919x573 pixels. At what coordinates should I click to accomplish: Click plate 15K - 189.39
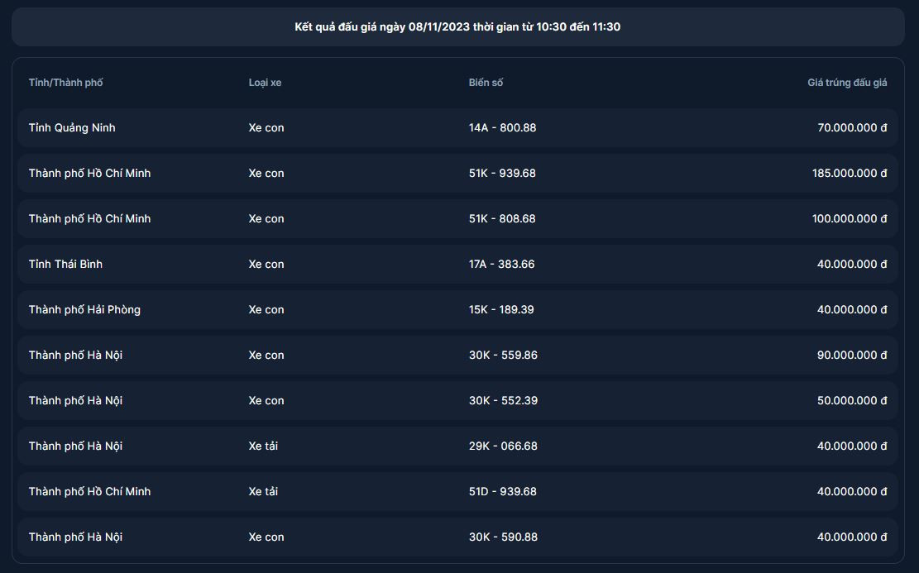click(x=501, y=310)
